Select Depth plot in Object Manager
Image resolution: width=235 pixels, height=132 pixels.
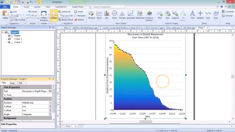click(x=17, y=36)
